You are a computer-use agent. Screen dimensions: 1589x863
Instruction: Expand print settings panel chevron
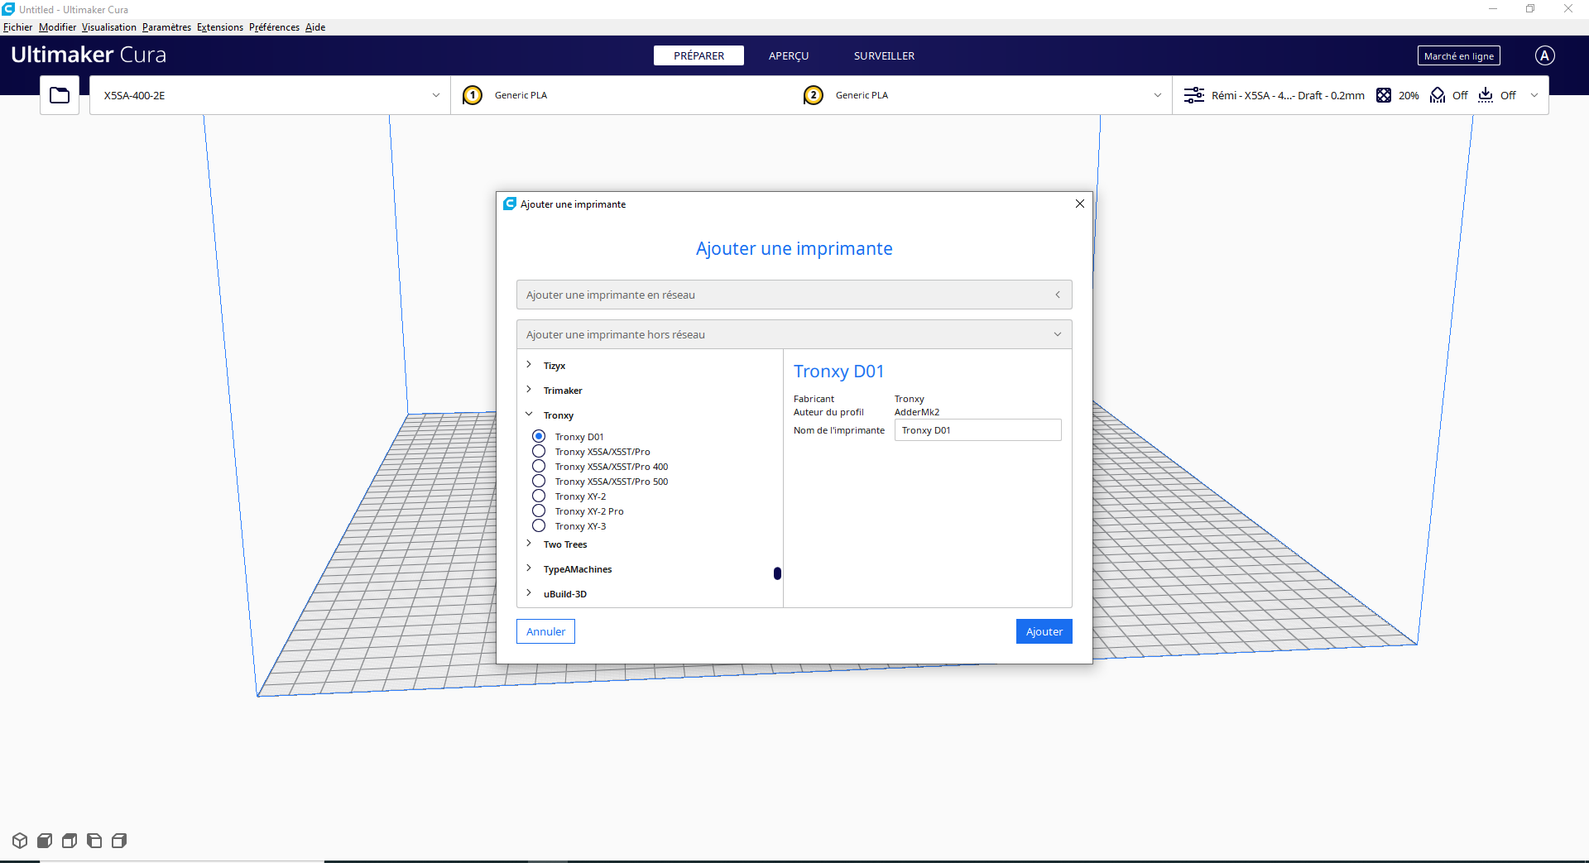pos(1534,95)
